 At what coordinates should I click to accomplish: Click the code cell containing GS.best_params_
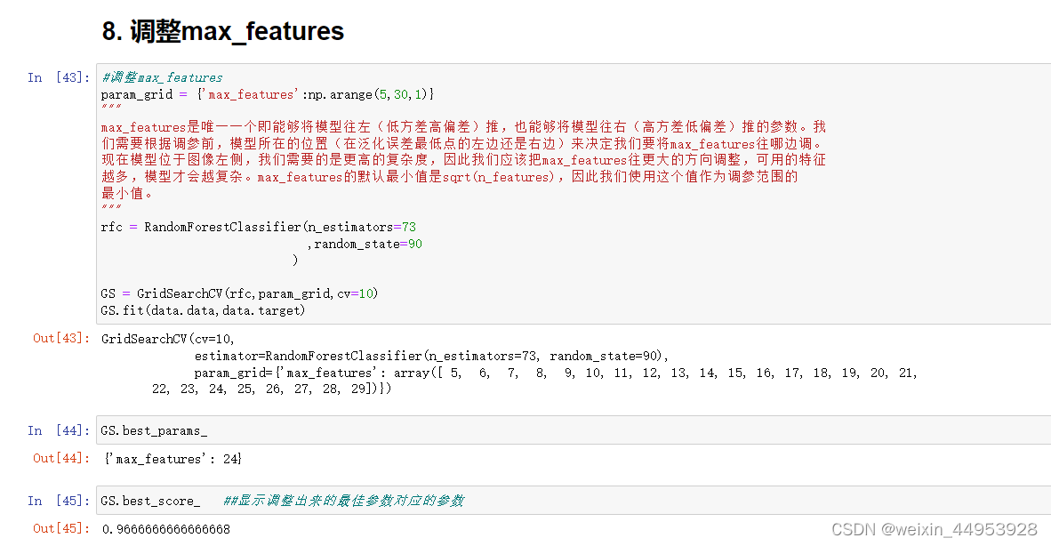coord(574,430)
